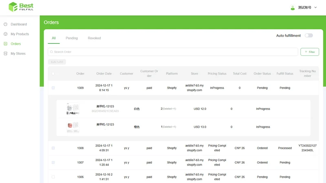Focus the Search Order field
This screenshot has height=183, width=326.
(173, 52)
